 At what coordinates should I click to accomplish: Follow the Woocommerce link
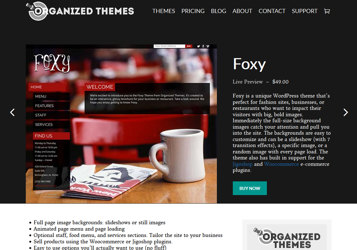point(282,164)
